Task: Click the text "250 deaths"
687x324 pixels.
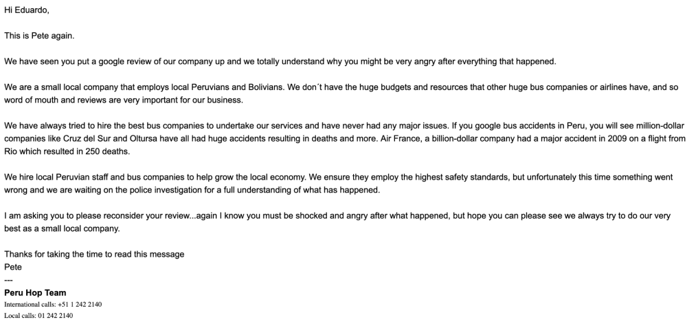Action: point(108,151)
